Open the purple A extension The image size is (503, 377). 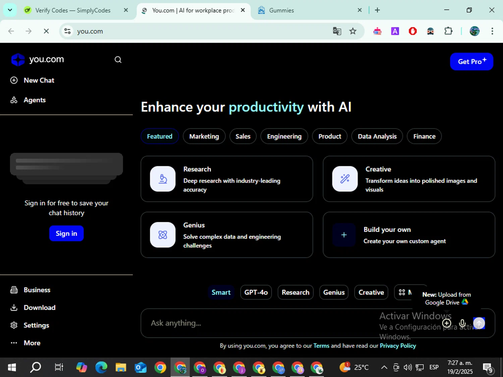coord(395,31)
